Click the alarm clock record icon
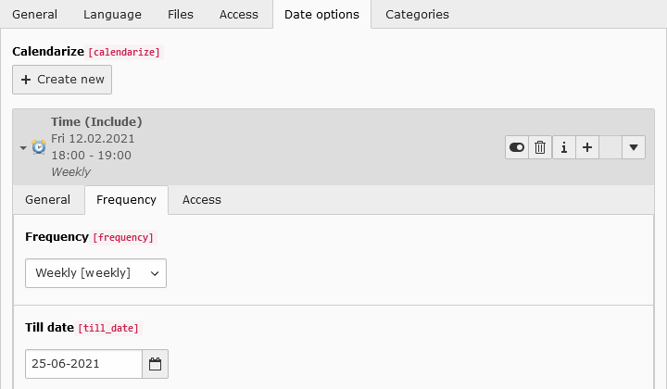Image resolution: width=667 pixels, height=389 pixels. [x=39, y=147]
